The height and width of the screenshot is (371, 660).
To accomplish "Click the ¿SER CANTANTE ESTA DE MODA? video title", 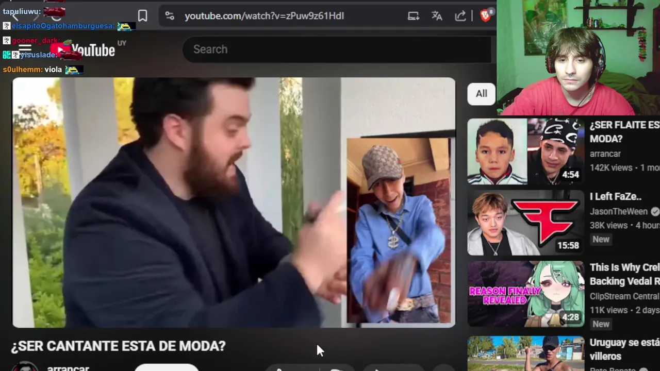I will [x=118, y=346].
